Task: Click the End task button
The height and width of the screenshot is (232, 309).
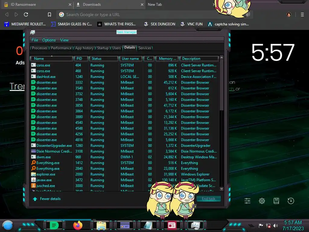Action: click(209, 199)
